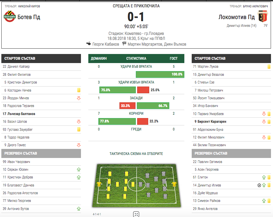
Task: Click the assistant referee flag icon
Action: point(124,43)
